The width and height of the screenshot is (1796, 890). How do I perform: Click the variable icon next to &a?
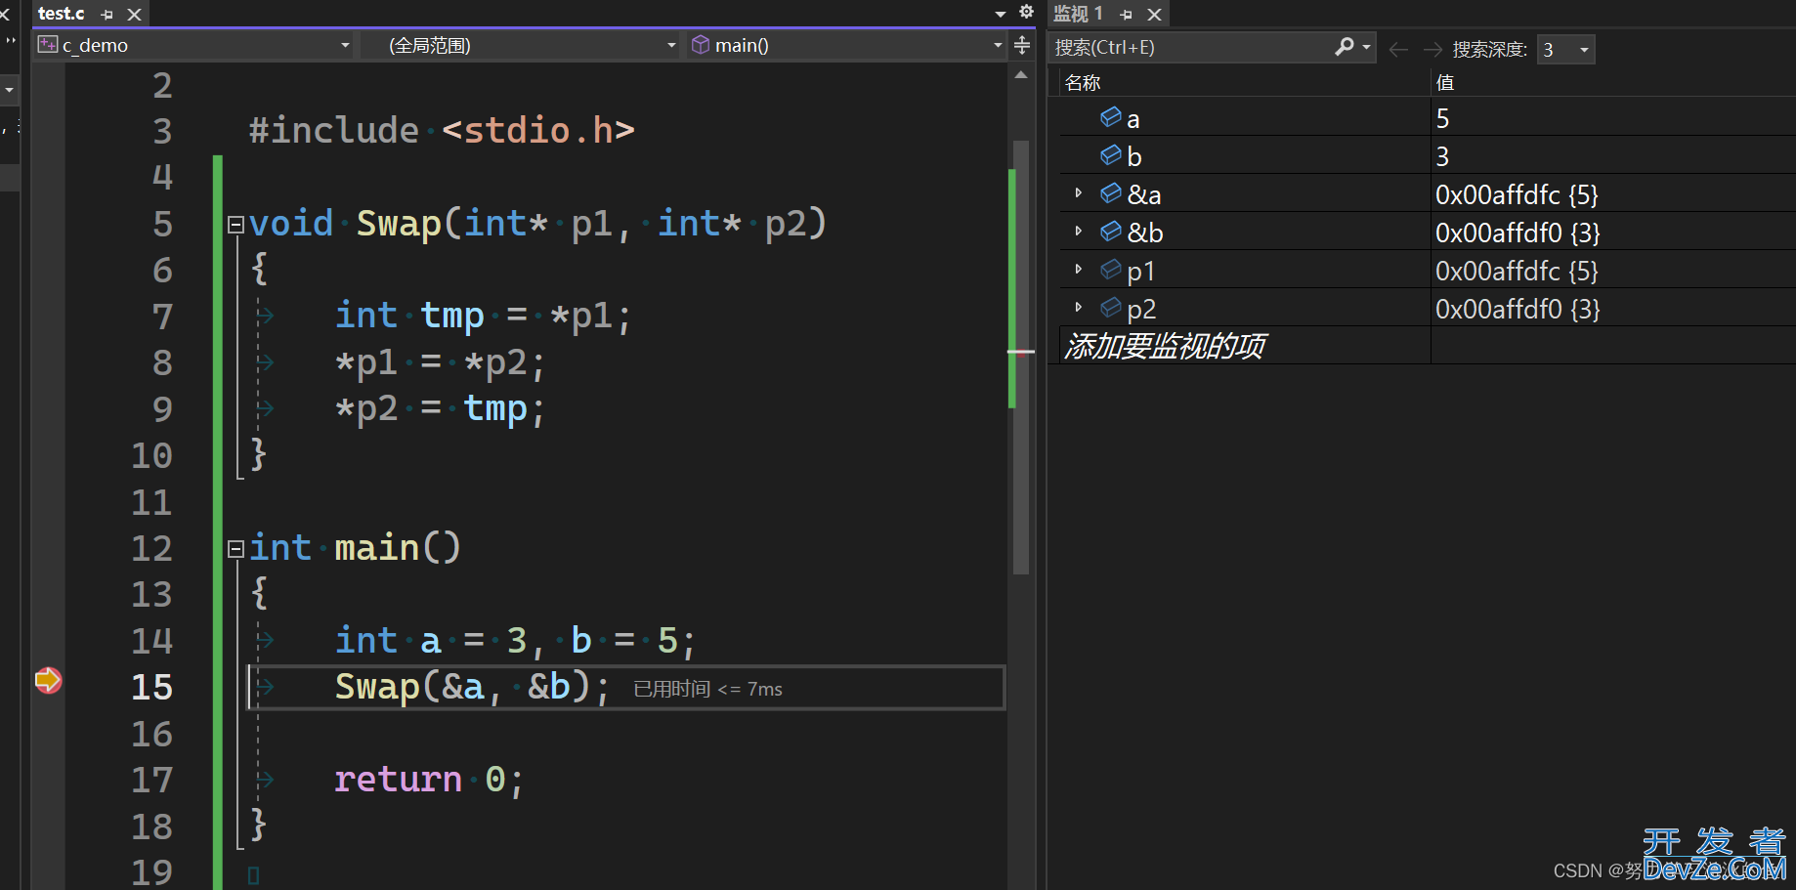click(1111, 193)
